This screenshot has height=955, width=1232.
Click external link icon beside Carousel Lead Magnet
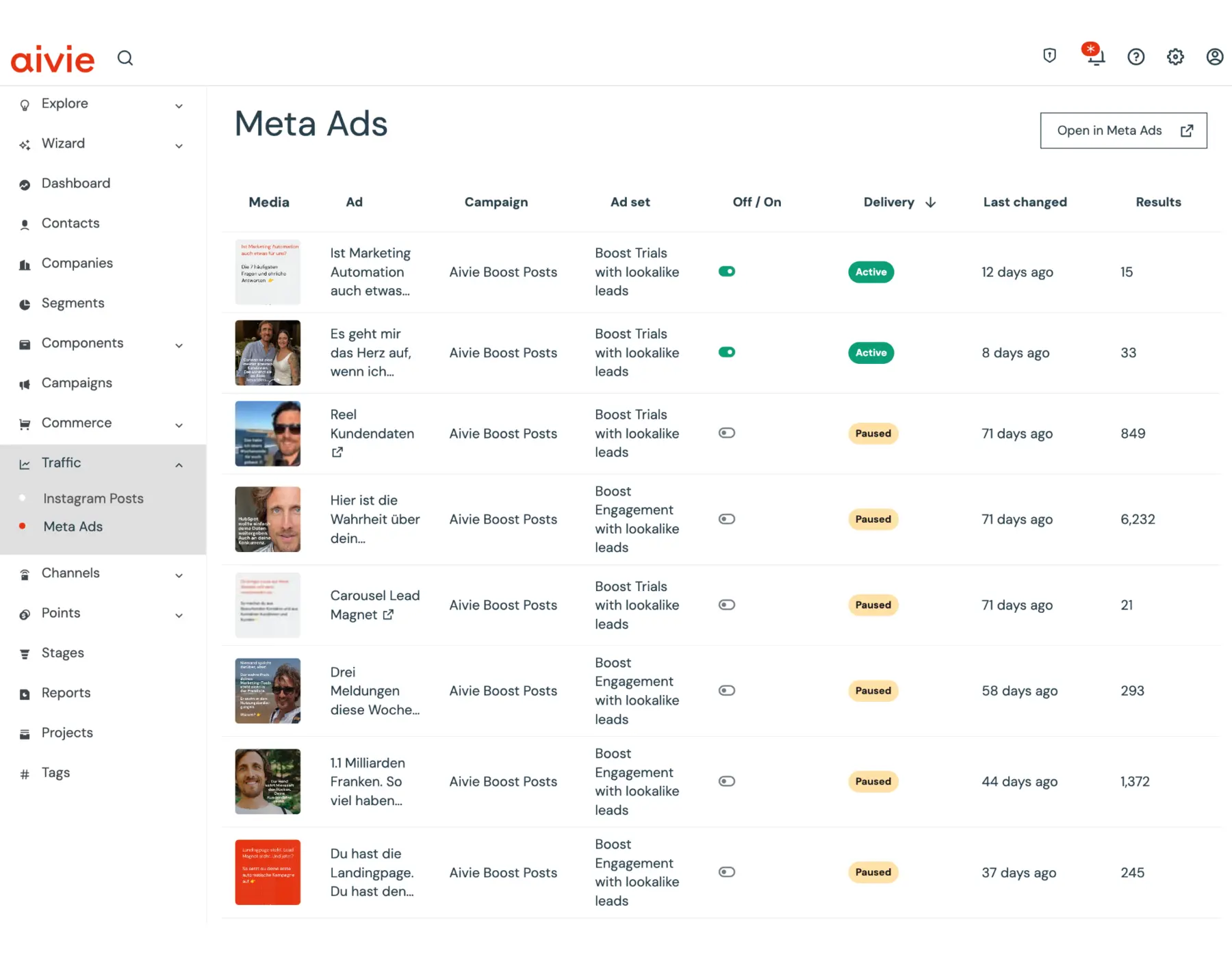click(x=388, y=614)
